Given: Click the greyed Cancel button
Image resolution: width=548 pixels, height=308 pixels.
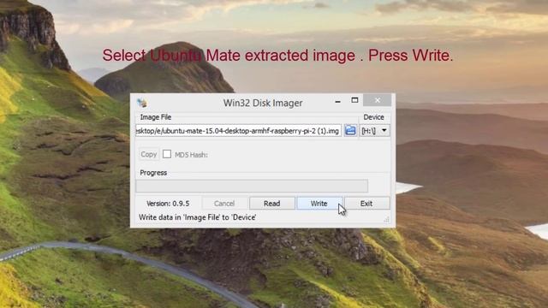Looking at the screenshot, I should tap(224, 204).
